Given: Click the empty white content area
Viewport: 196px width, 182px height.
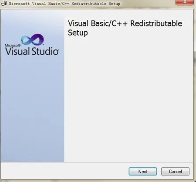Looking at the screenshot, I should (128, 99).
